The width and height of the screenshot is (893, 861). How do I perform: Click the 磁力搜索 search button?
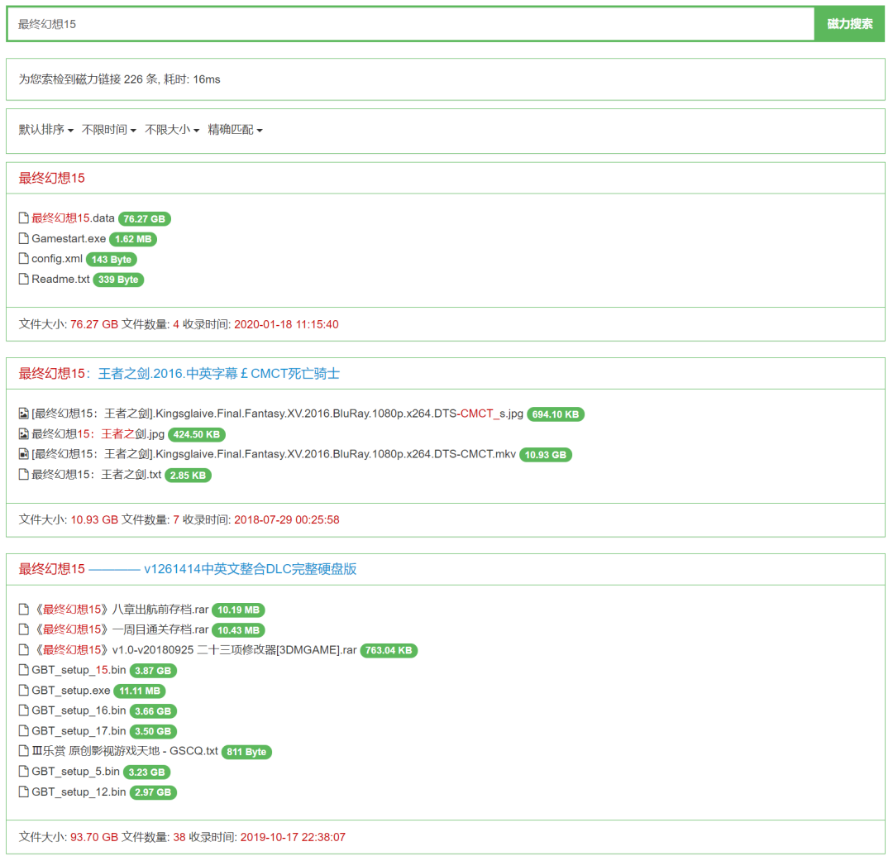[849, 24]
